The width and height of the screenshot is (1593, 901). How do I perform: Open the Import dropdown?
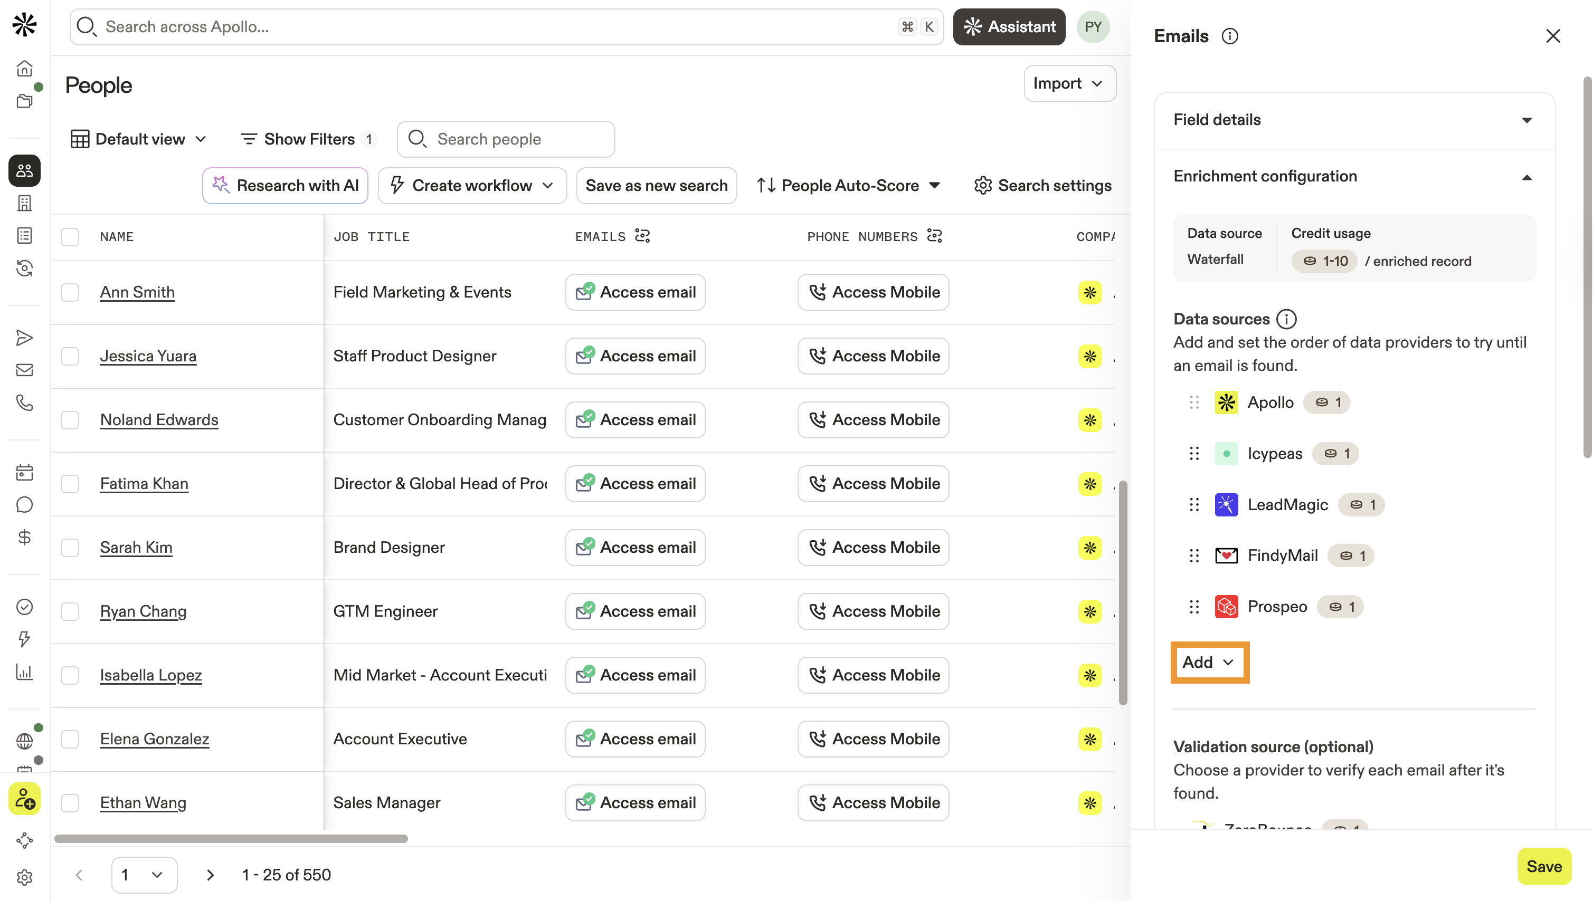pos(1069,83)
